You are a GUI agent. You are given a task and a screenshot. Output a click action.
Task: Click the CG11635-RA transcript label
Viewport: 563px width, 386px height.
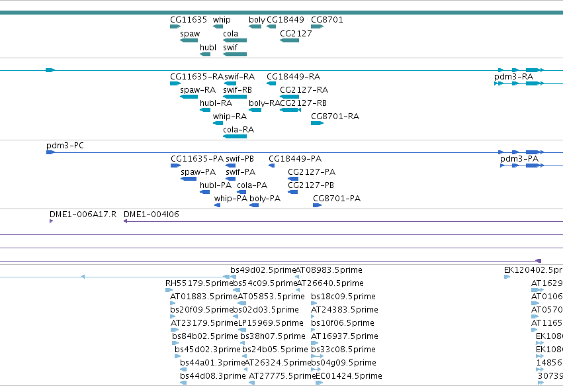tap(196, 77)
